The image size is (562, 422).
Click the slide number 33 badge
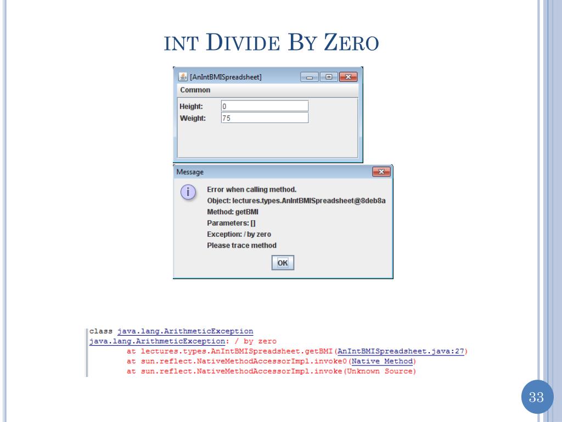coord(537,397)
